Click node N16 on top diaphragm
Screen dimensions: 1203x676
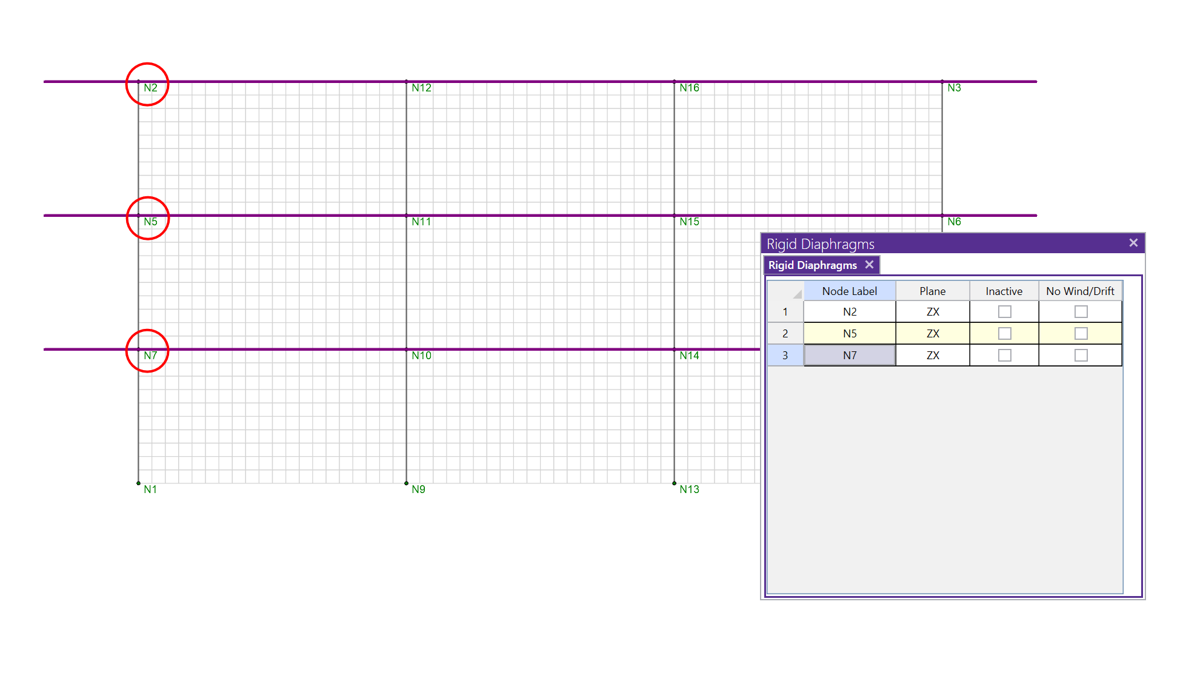[x=674, y=82]
